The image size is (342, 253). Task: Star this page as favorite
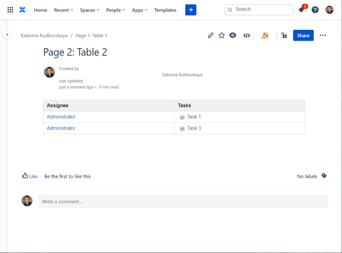coord(221,35)
